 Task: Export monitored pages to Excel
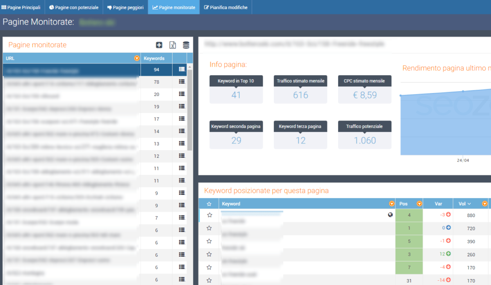point(173,45)
